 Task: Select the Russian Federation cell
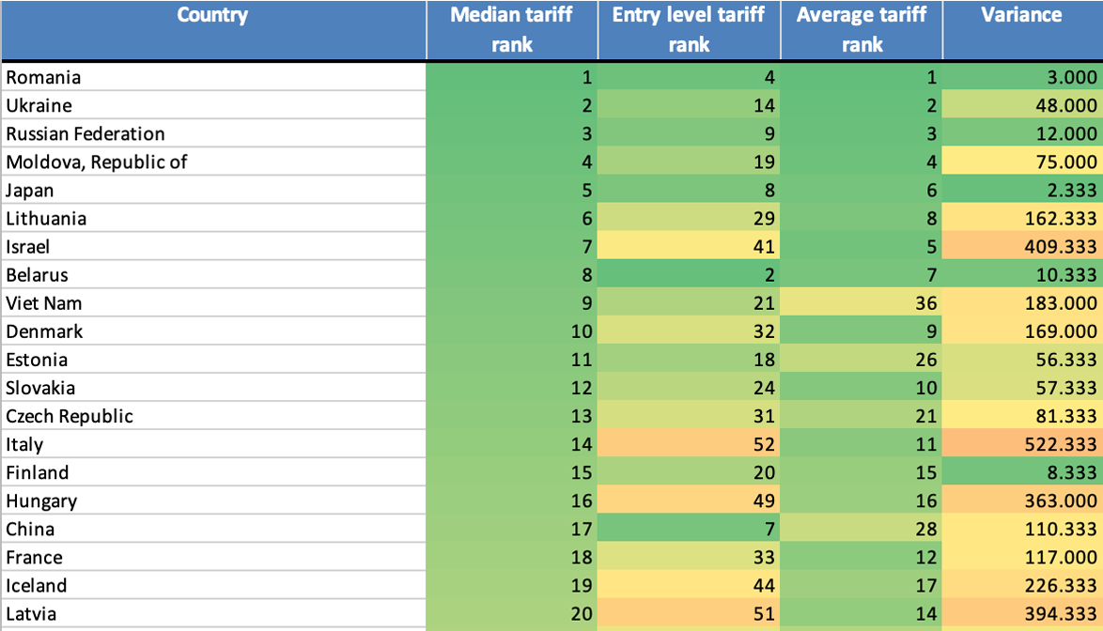pyautogui.click(x=85, y=134)
